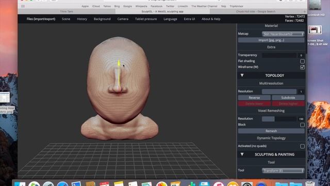Click the Vertex : 72472 counter text

coord(295,17)
